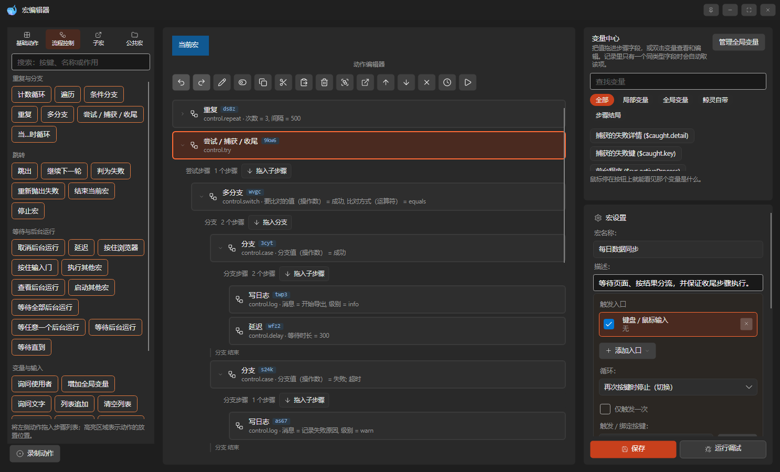This screenshot has height=472, width=780.
Task: Run the macro with the play icon
Action: (x=468, y=82)
